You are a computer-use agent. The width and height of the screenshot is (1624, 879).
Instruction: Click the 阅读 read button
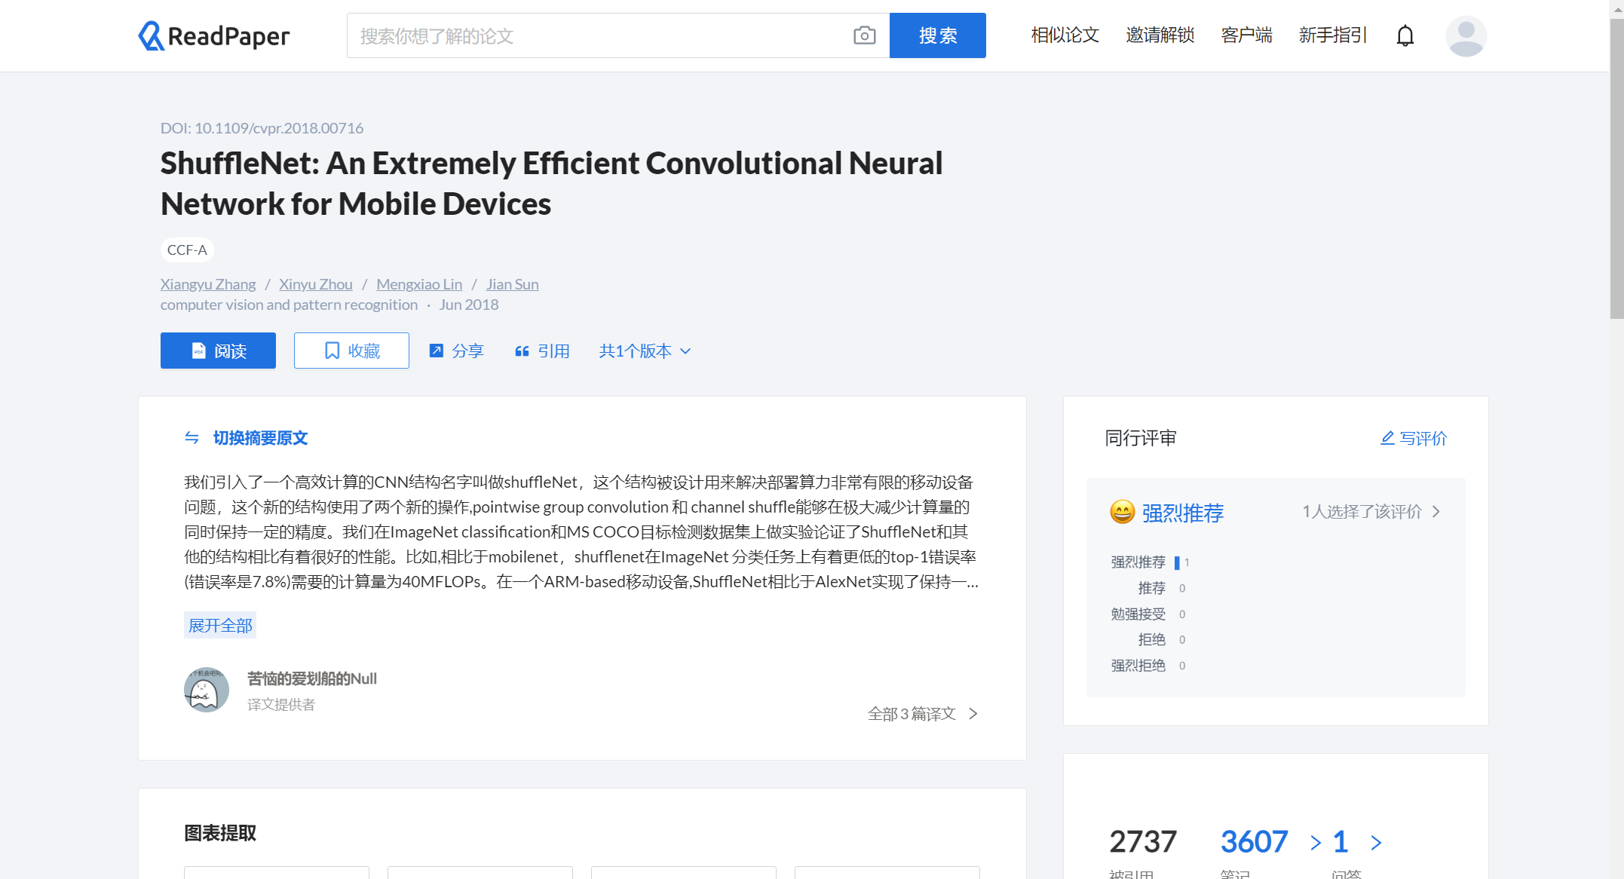(x=218, y=351)
